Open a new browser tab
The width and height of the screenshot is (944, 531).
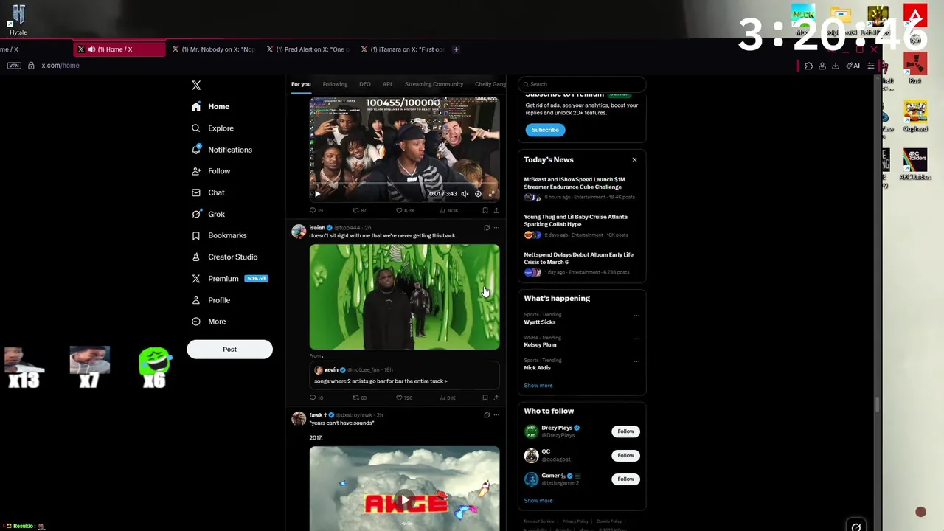coord(456,49)
